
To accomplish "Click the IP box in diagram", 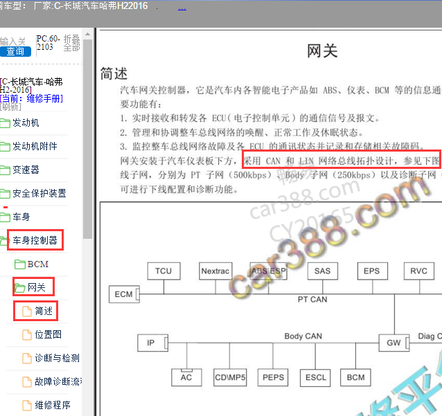I will click(152, 343).
